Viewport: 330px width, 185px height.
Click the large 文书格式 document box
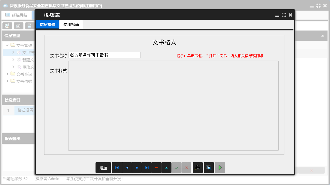174,106
